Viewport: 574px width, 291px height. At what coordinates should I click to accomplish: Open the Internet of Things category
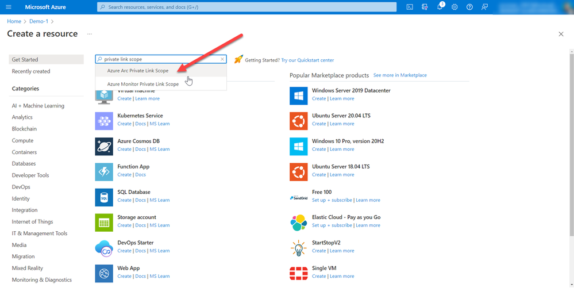(32, 222)
